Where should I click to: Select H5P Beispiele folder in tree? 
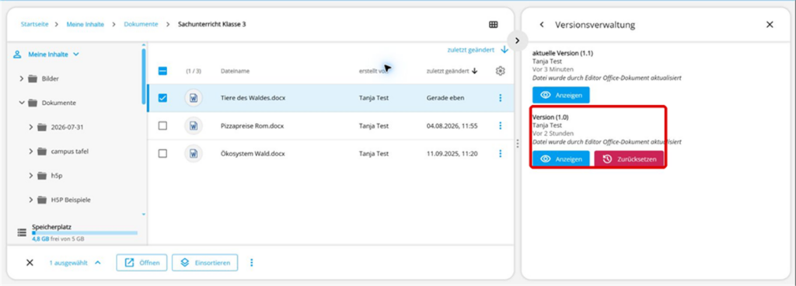pos(71,200)
